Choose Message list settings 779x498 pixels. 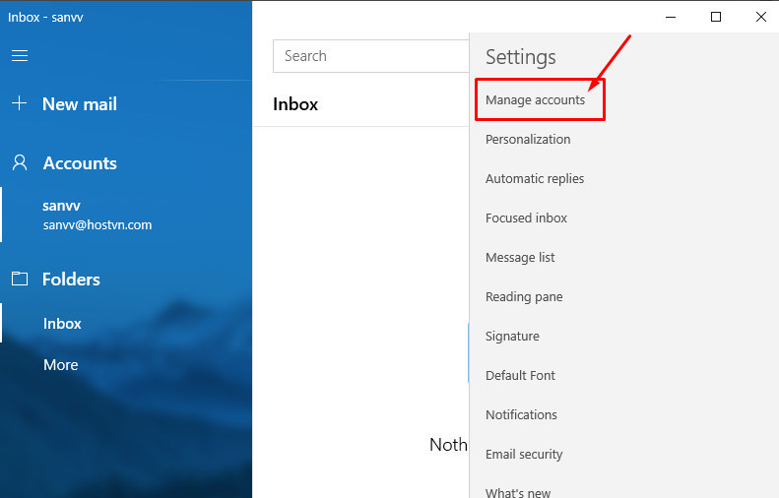(x=520, y=258)
